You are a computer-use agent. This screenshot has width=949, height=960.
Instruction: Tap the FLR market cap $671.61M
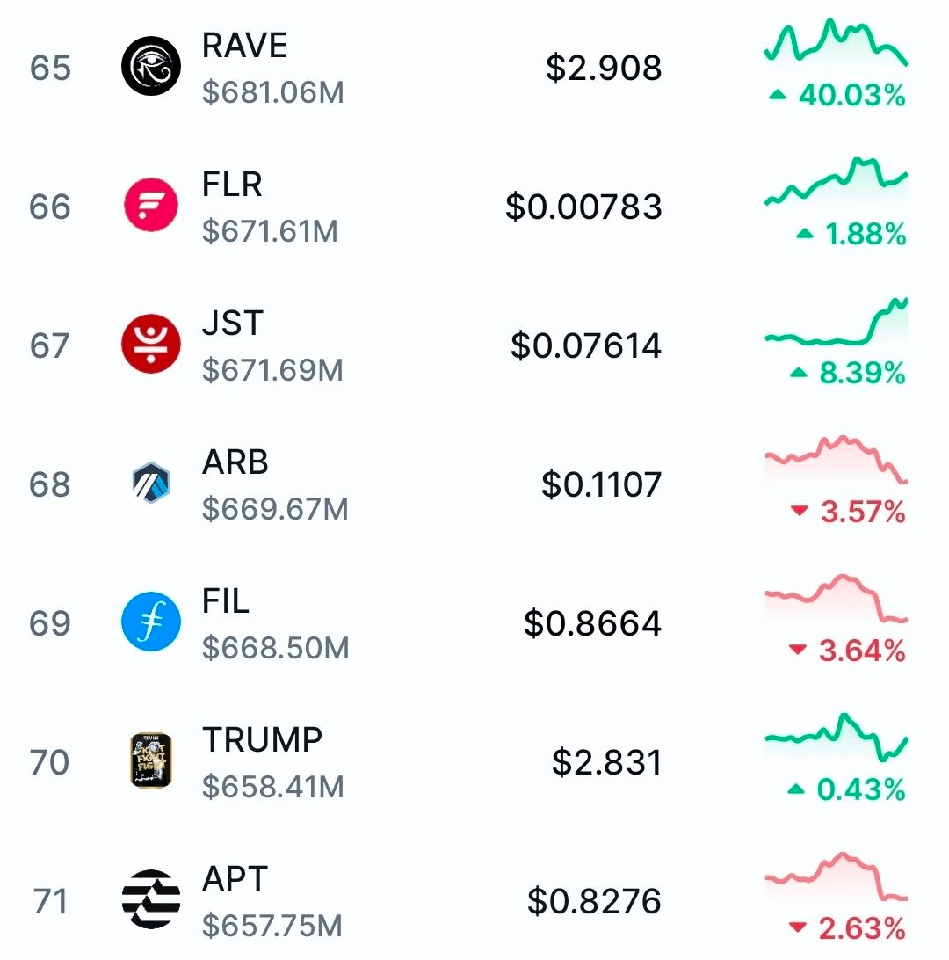270,232
